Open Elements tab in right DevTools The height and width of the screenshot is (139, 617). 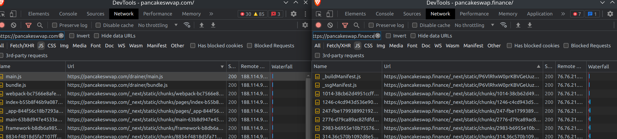click(x=355, y=14)
